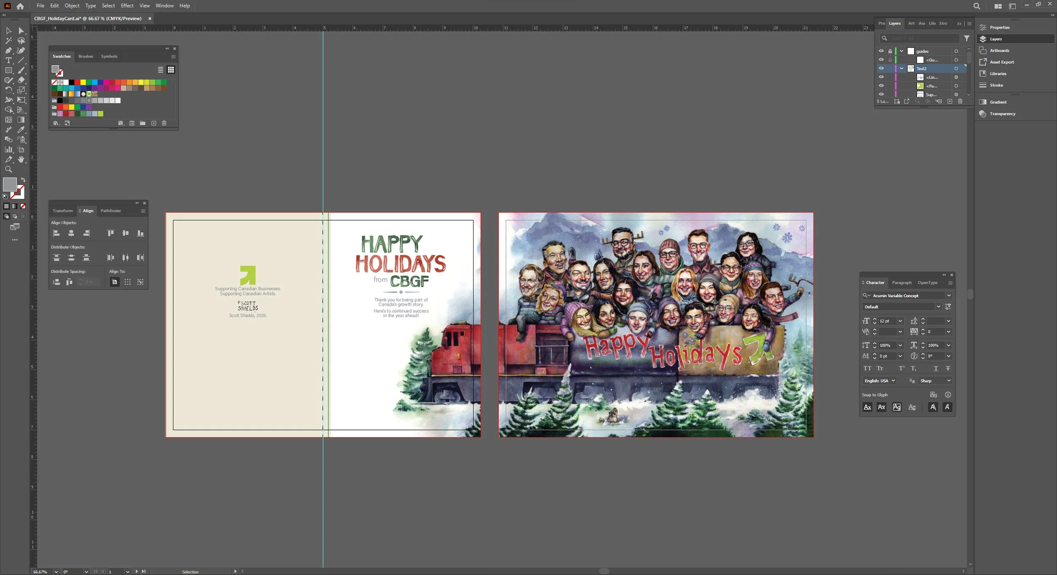Image resolution: width=1057 pixels, height=575 pixels.
Task: Hide the guides layer
Action: tap(881, 51)
